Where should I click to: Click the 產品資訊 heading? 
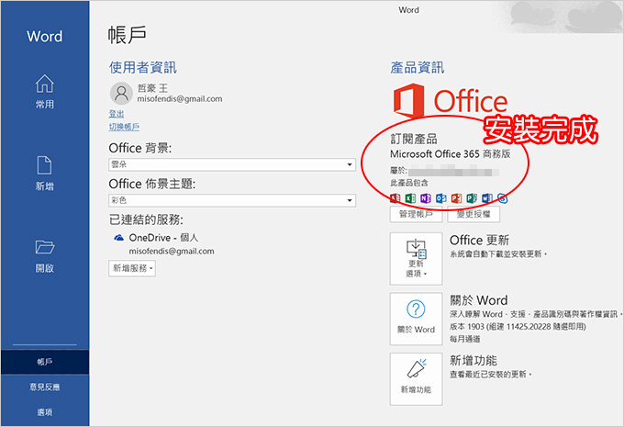[x=417, y=67]
